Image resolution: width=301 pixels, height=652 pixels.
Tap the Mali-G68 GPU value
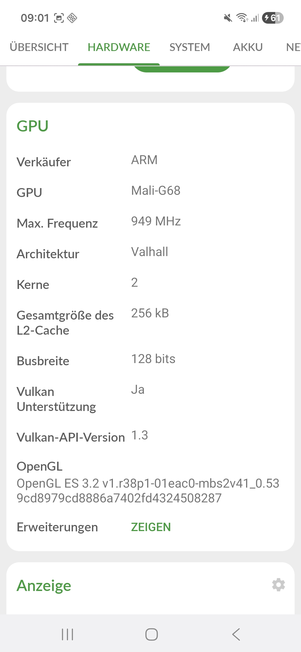point(156,191)
